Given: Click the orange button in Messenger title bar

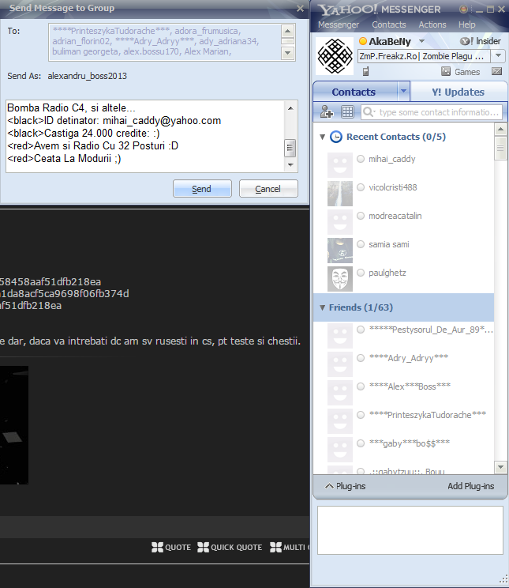Looking at the screenshot, I should tap(464, 9).
